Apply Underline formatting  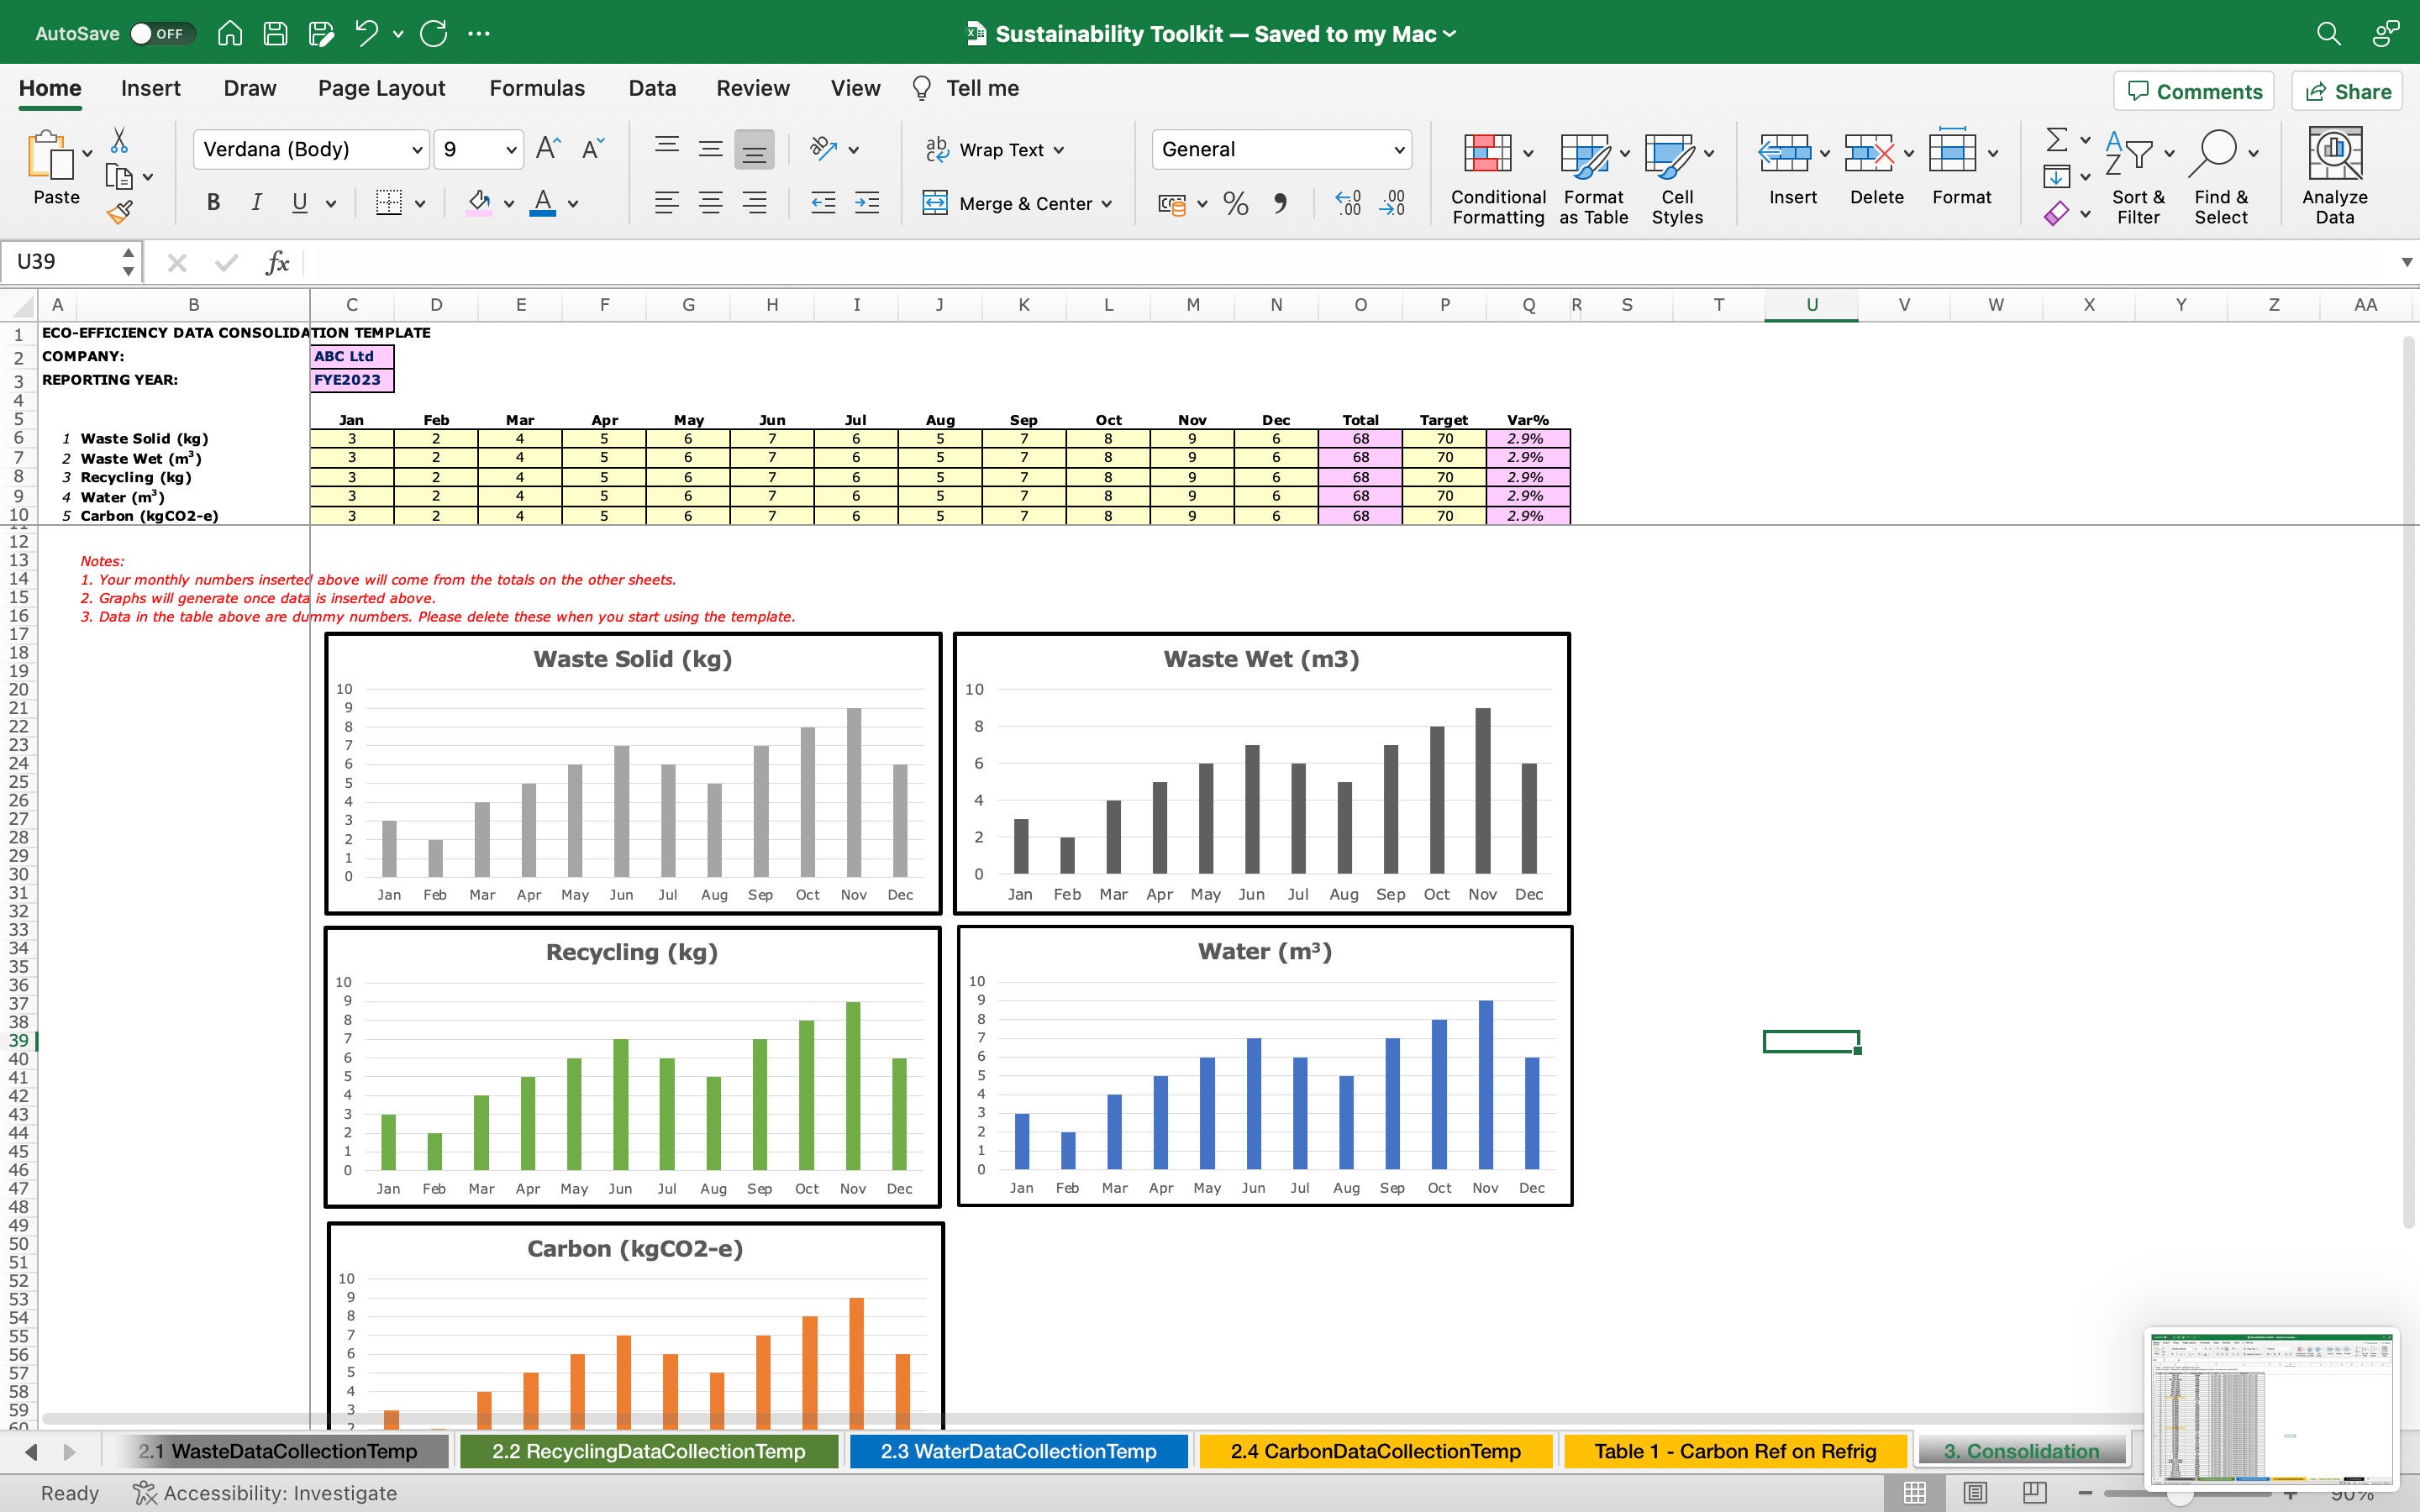coord(299,202)
